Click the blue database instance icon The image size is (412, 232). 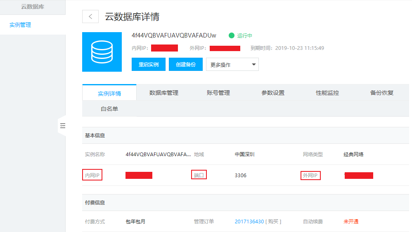tap(102, 52)
